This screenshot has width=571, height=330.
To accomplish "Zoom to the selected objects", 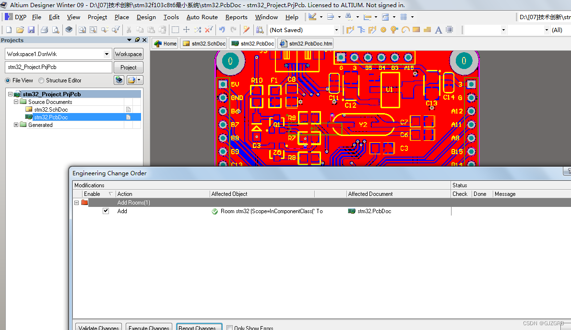I will pyautogui.click(x=105, y=30).
